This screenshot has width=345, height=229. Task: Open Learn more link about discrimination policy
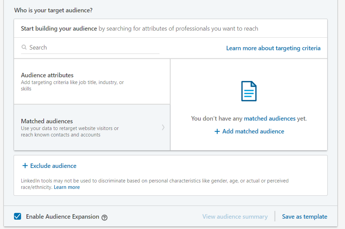coord(67,187)
